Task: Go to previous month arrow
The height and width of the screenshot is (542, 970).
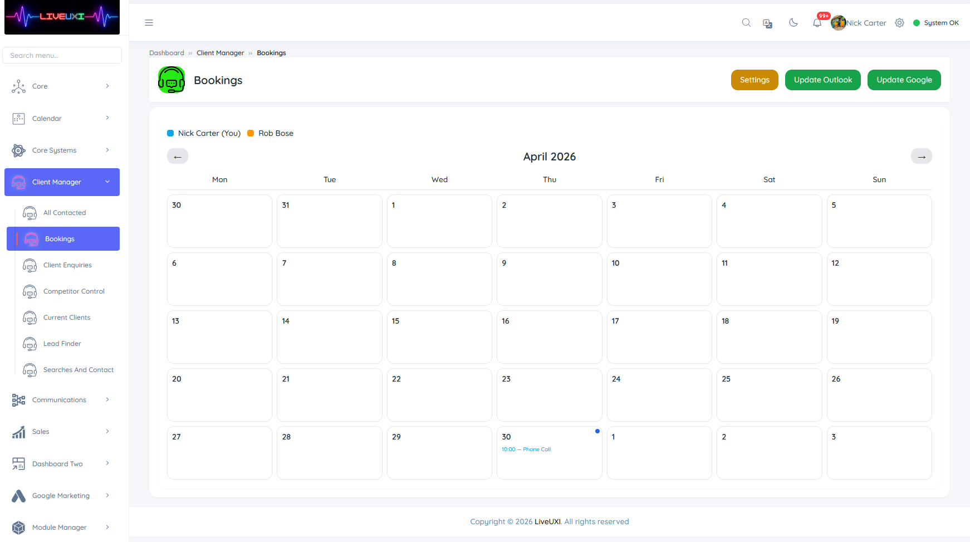Action: coord(178,157)
